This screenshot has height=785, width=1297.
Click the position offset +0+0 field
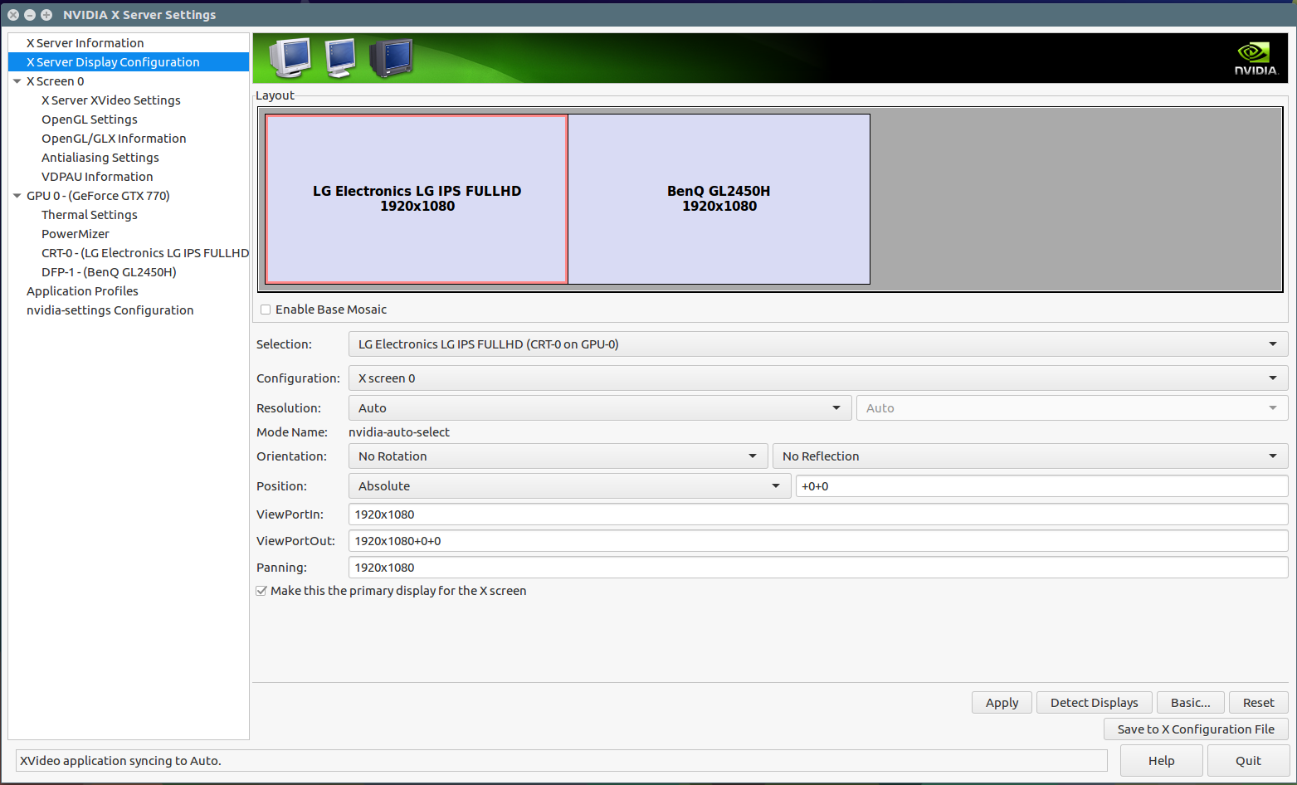(x=1041, y=486)
